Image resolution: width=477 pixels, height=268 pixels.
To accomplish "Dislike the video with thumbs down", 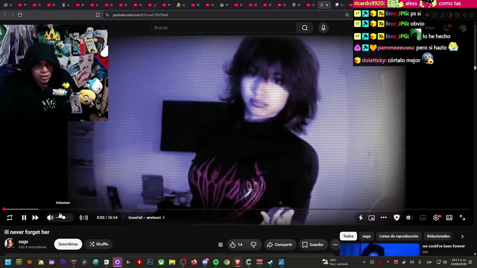I will pos(254,245).
